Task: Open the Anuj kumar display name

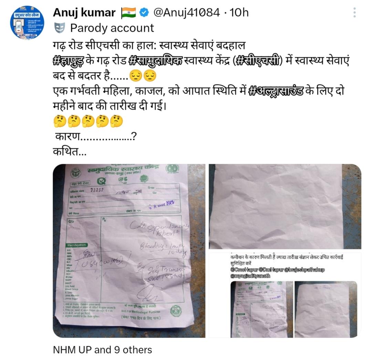Action: tap(84, 12)
